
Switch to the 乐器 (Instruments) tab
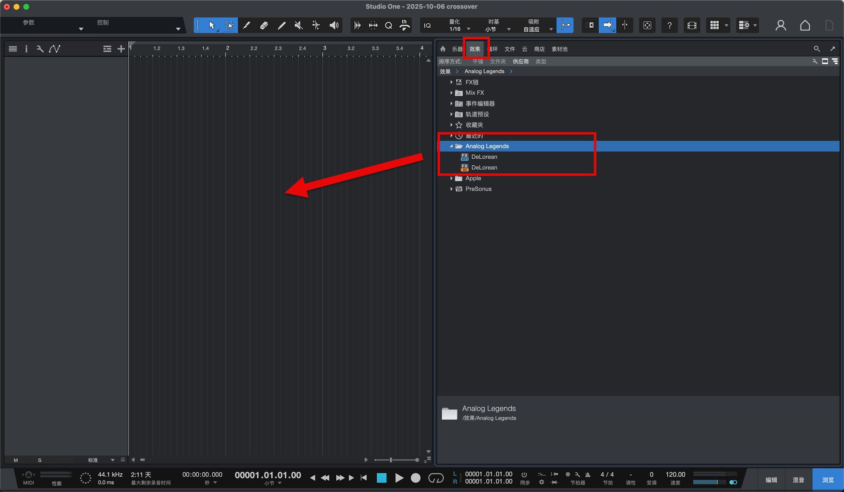457,49
